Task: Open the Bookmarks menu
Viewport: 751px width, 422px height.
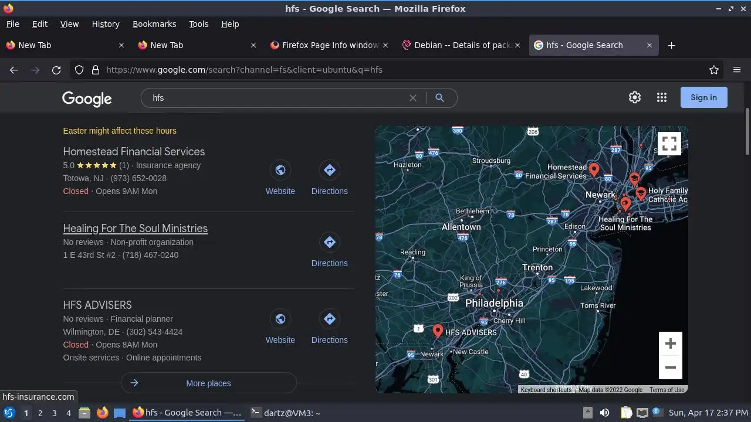Action: 154,24
